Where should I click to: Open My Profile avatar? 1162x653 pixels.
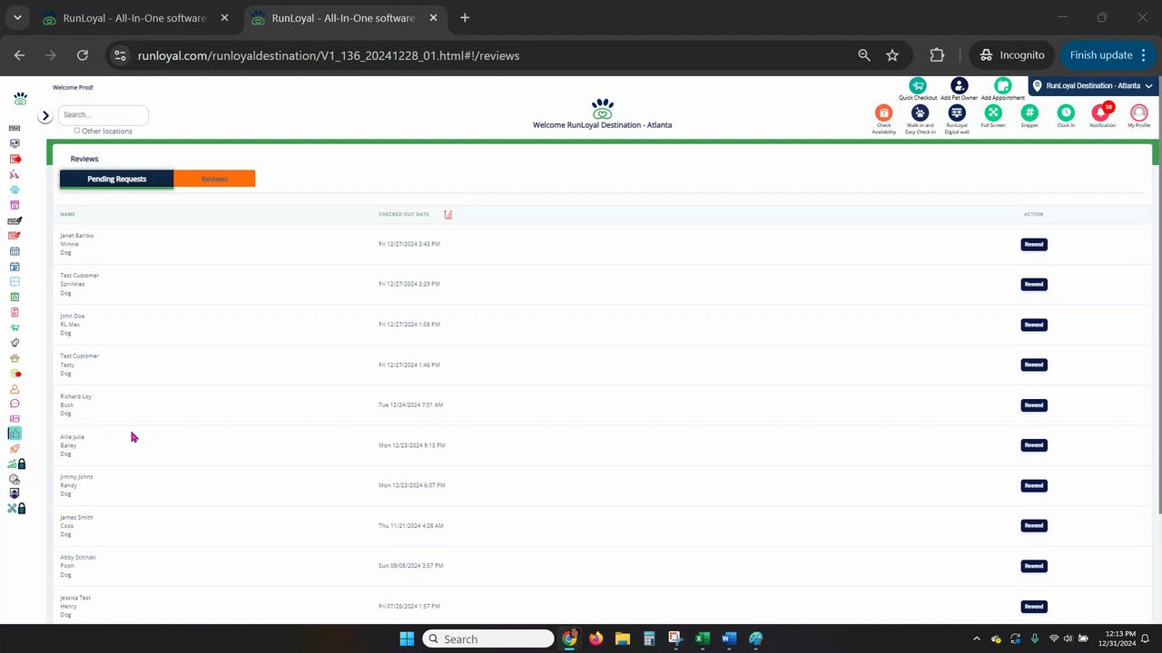1138,112
